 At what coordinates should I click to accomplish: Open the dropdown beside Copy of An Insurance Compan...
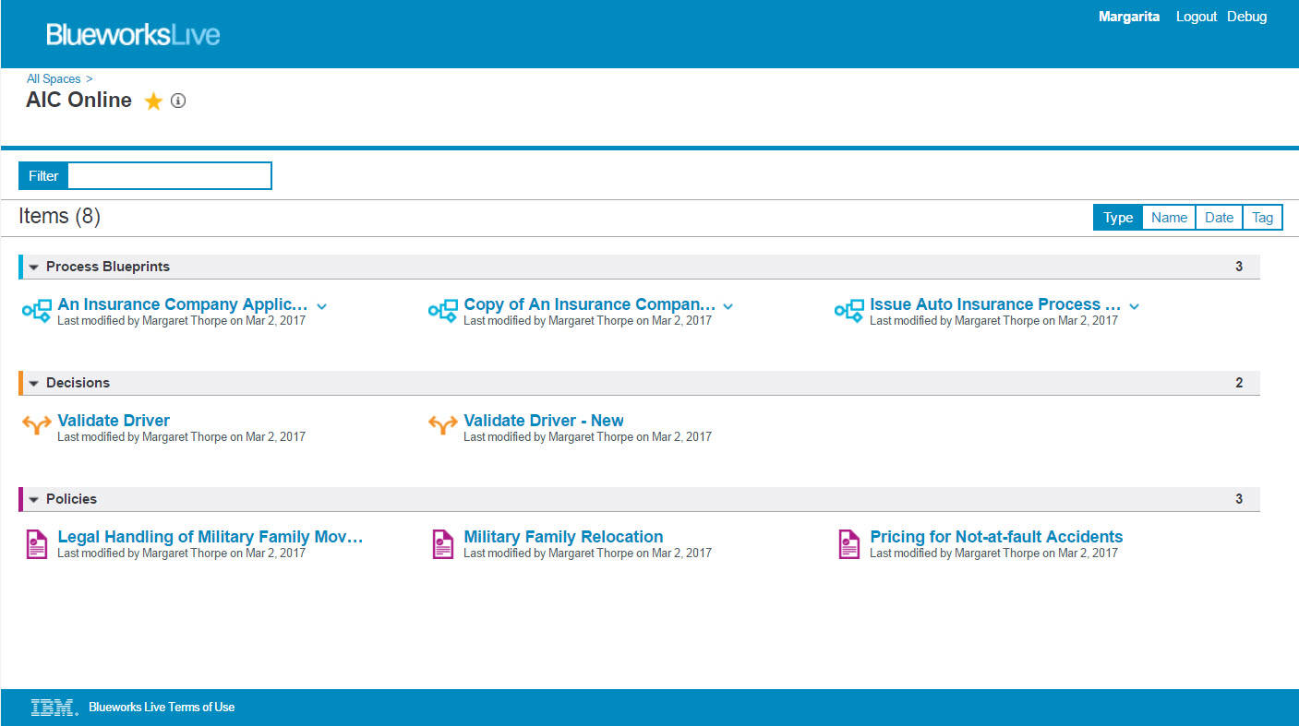728,305
